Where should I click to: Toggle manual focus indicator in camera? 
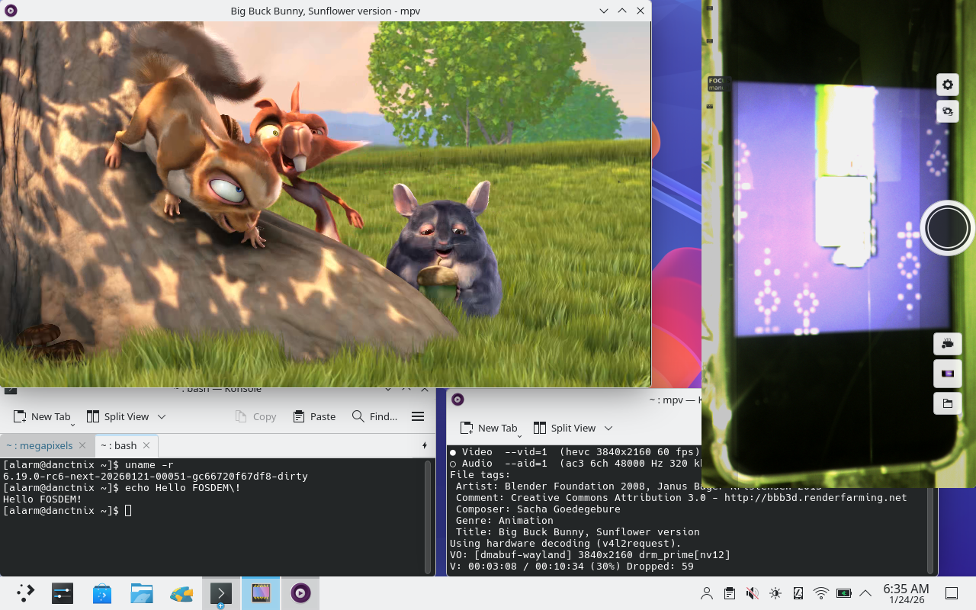(715, 84)
